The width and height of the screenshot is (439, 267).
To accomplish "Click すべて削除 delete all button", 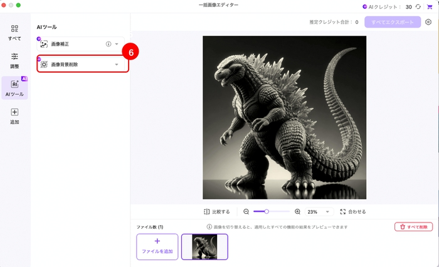I will (x=413, y=227).
